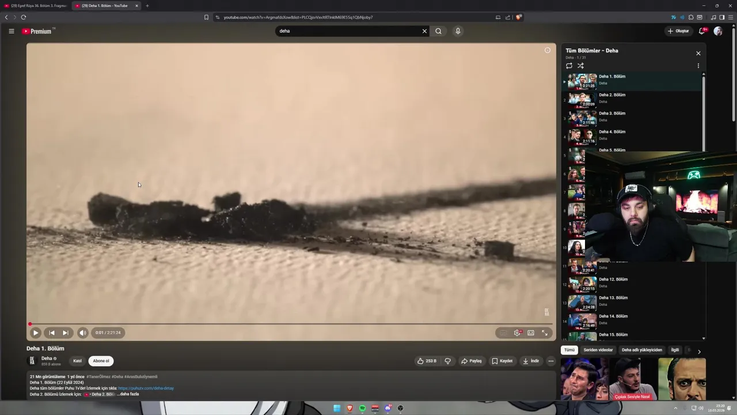Click İndir download button
The height and width of the screenshot is (415, 737).
[x=531, y=361]
